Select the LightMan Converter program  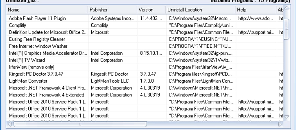(28, 81)
